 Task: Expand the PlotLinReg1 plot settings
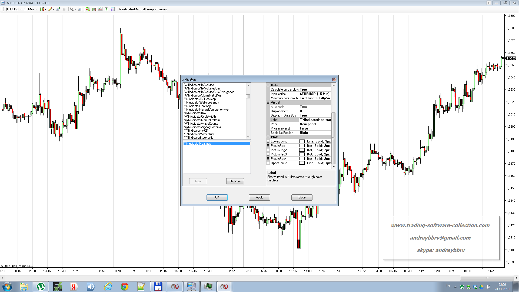[x=268, y=146]
